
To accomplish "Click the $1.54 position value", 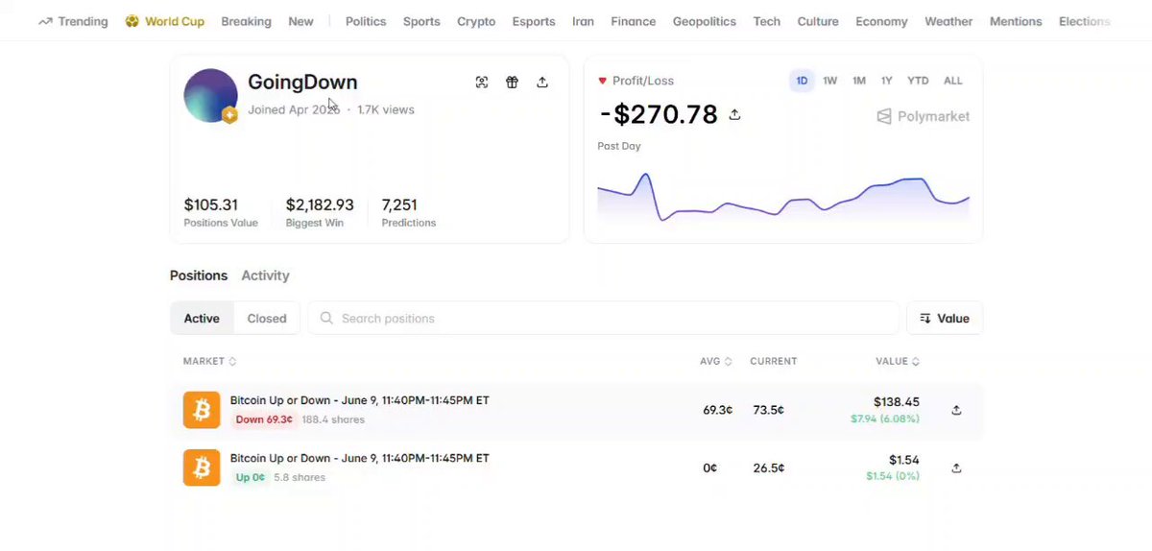I will (x=904, y=460).
